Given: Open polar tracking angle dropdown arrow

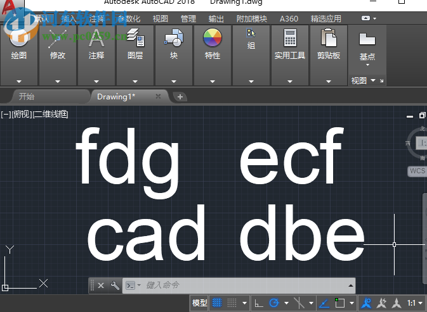Looking at the screenshot, I should click(286, 303).
